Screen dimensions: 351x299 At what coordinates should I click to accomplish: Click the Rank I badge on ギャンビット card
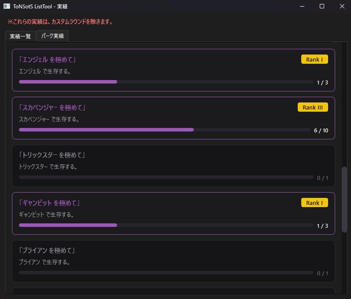314,203
